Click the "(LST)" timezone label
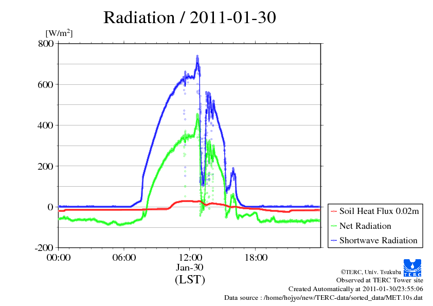 coord(190,279)
